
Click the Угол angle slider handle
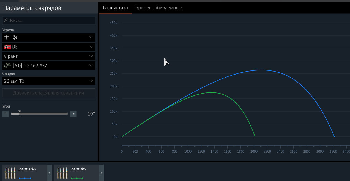pyautogui.click(x=20, y=113)
